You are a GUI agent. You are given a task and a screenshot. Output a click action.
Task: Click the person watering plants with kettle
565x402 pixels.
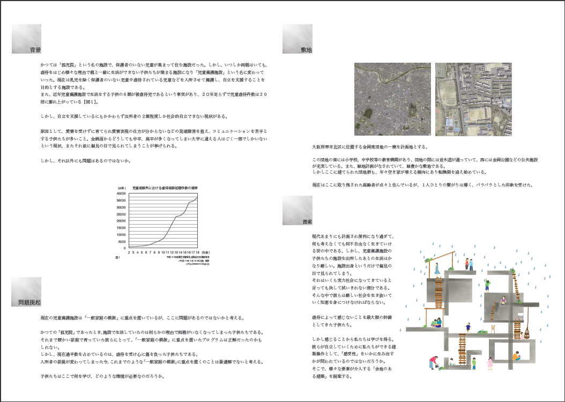(434, 362)
